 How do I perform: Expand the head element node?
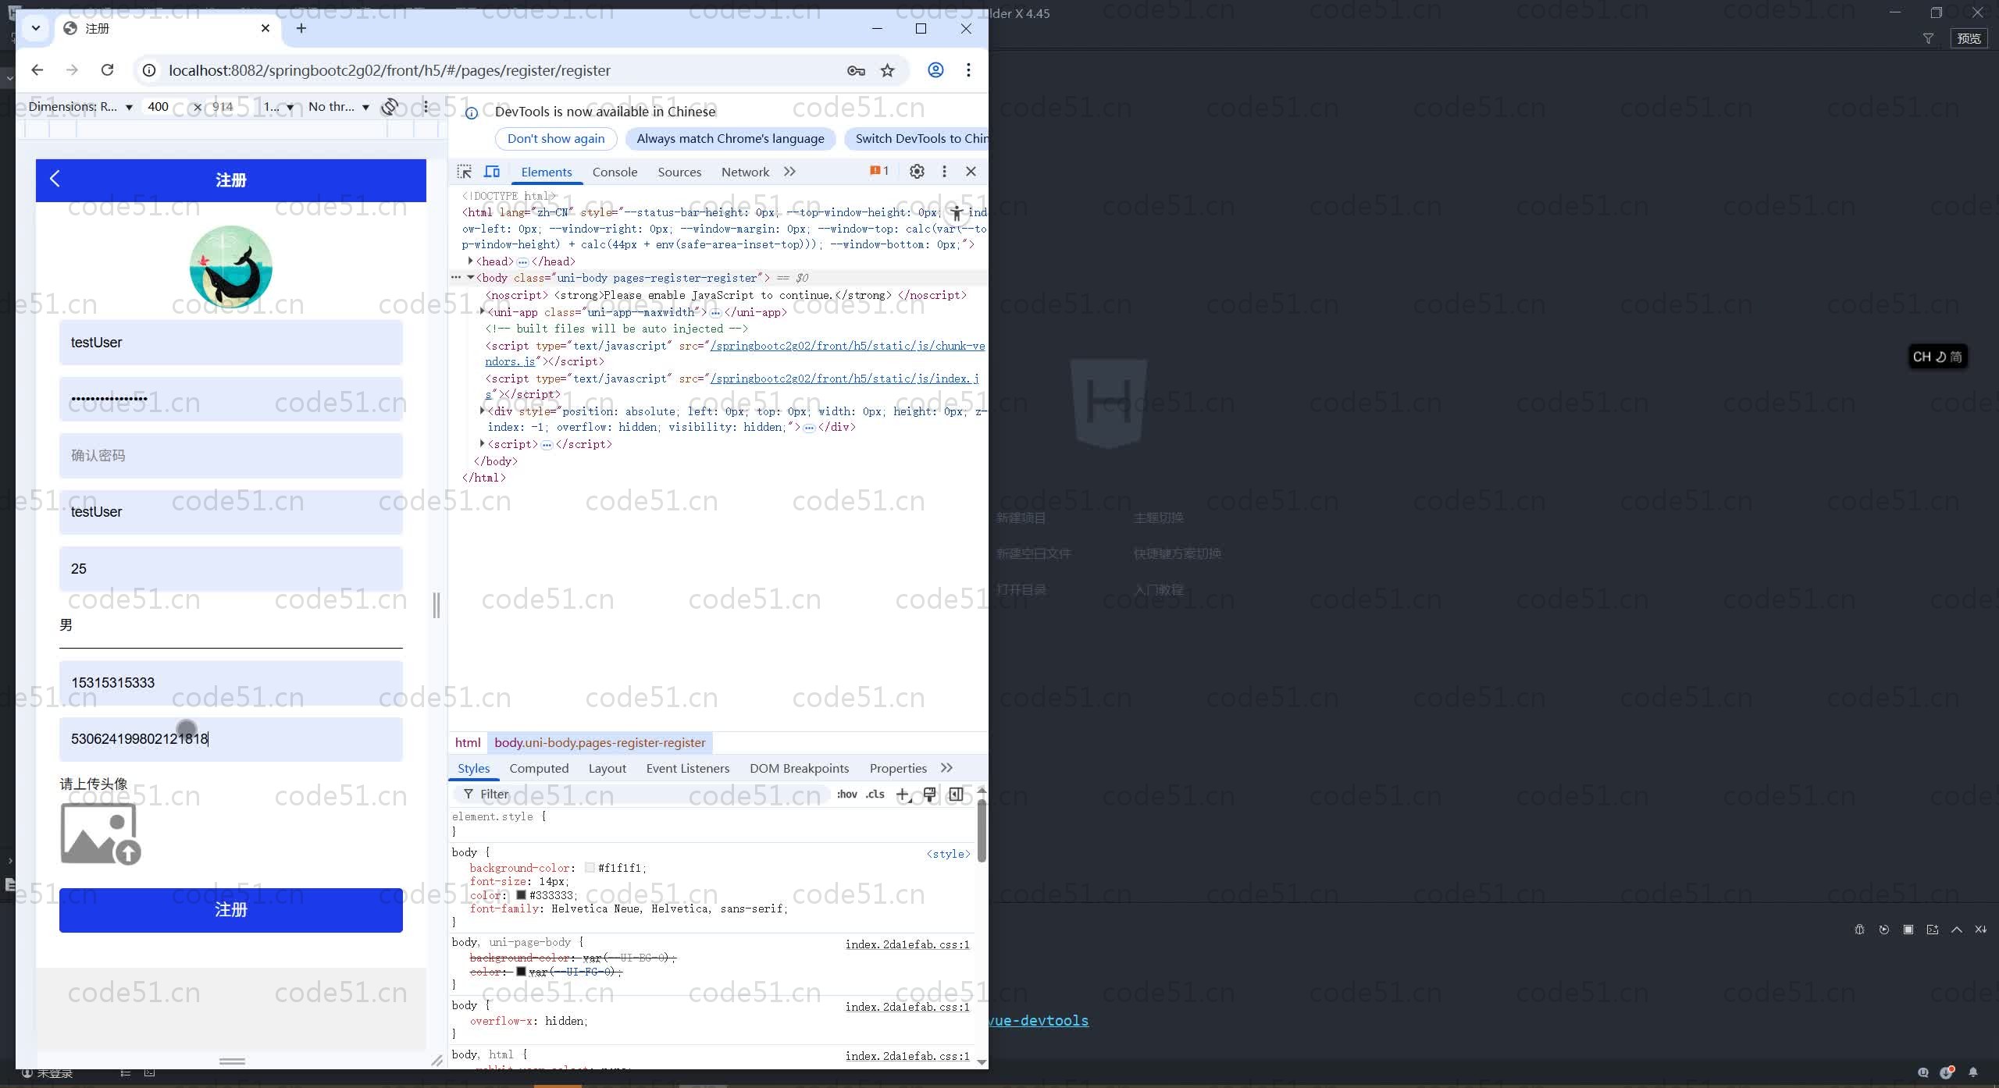tap(470, 261)
